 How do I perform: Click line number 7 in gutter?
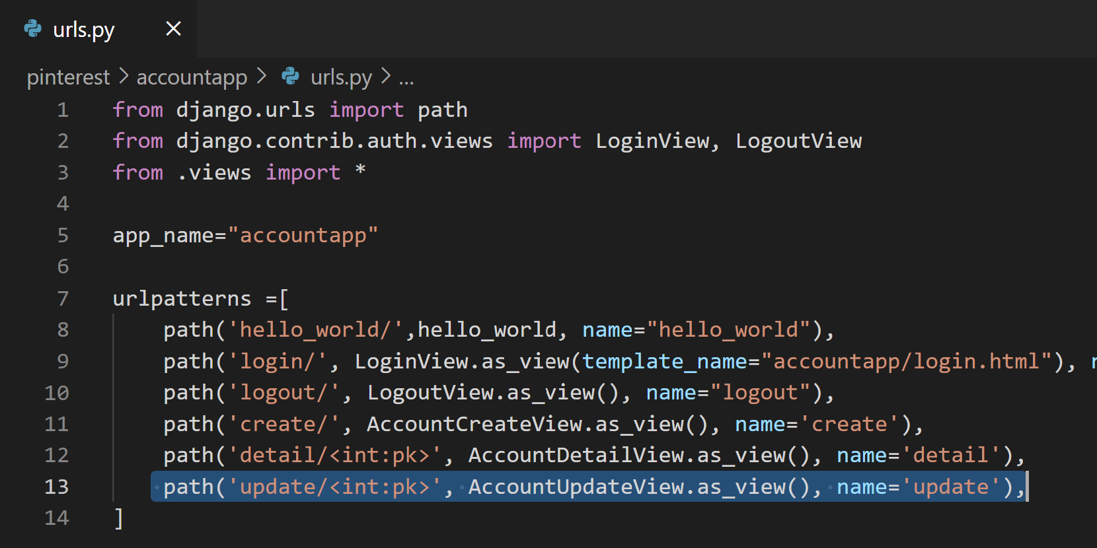[63, 298]
